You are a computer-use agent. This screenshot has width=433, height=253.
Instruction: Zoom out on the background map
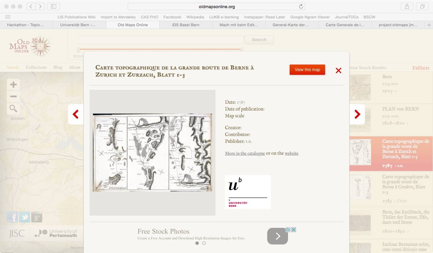click(x=13, y=96)
